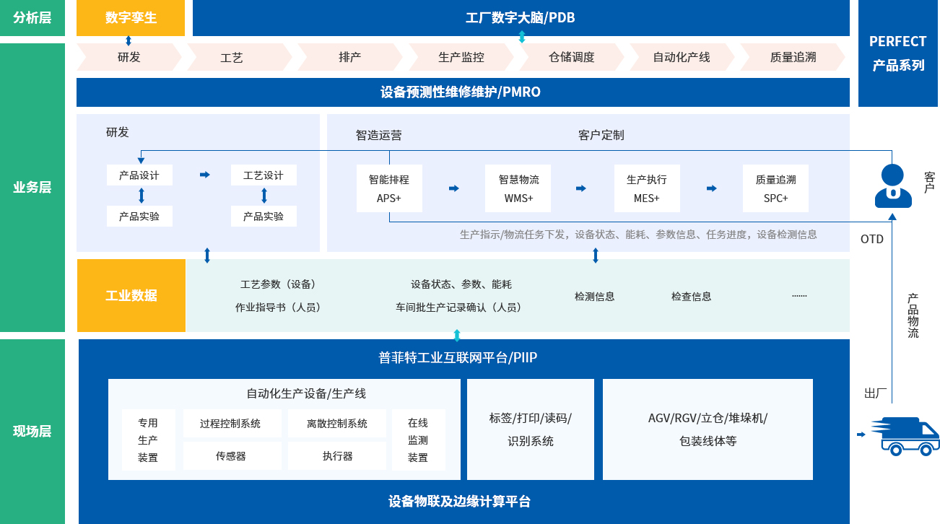Image resolution: width=940 pixels, height=524 pixels.
Task: Click the 排产 process chevron
Action: [352, 57]
